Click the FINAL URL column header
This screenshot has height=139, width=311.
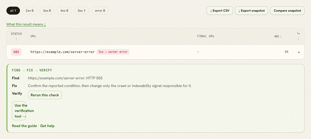(206, 36)
